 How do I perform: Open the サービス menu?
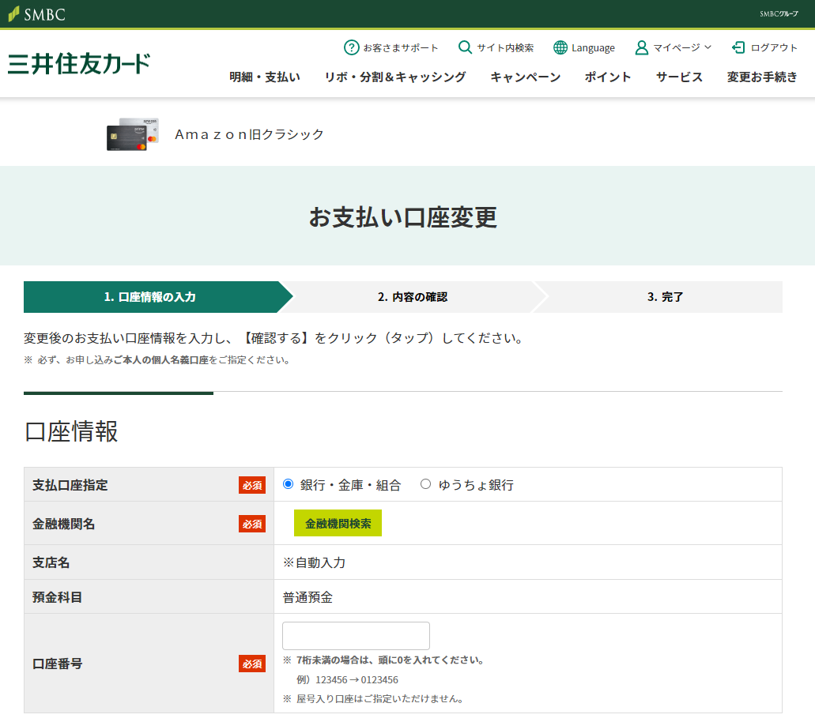click(x=678, y=77)
